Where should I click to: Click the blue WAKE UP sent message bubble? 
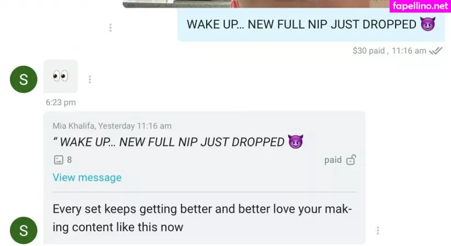point(311,25)
